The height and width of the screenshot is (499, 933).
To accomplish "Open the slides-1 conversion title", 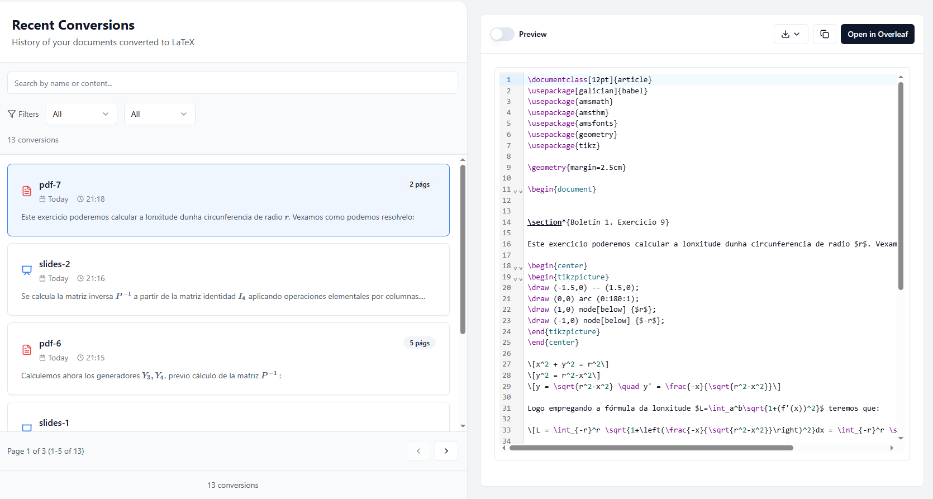I will click(54, 423).
